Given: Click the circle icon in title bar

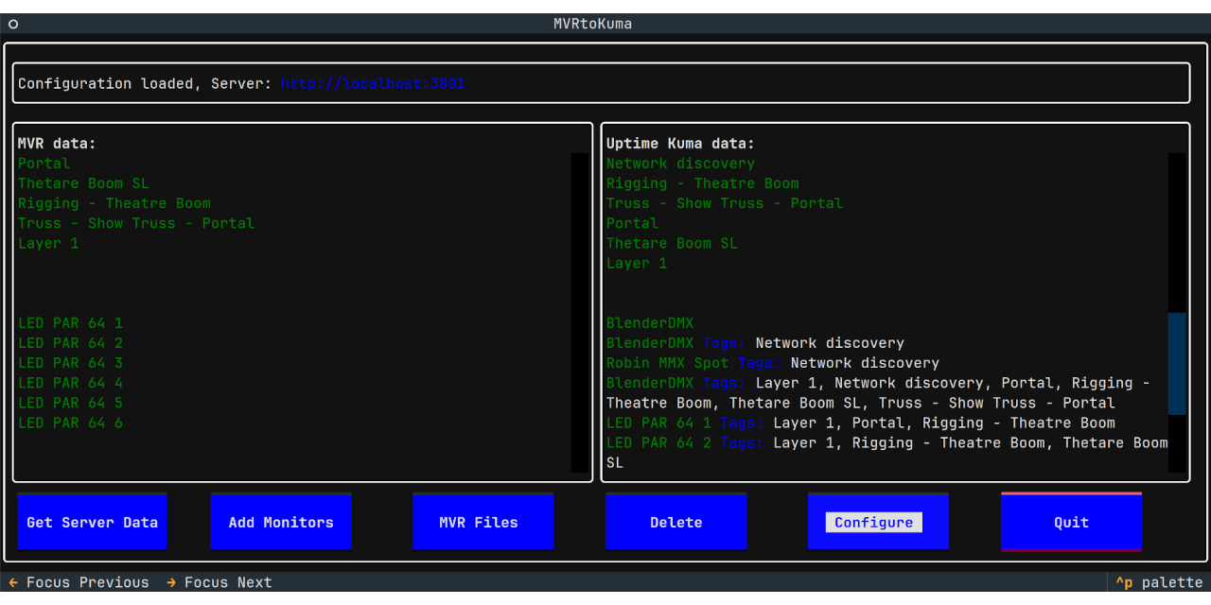Looking at the screenshot, I should tap(13, 24).
